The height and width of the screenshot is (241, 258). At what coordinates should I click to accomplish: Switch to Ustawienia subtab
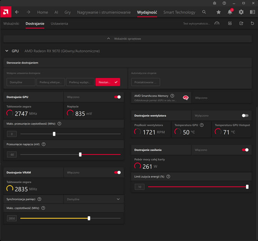tap(59, 24)
